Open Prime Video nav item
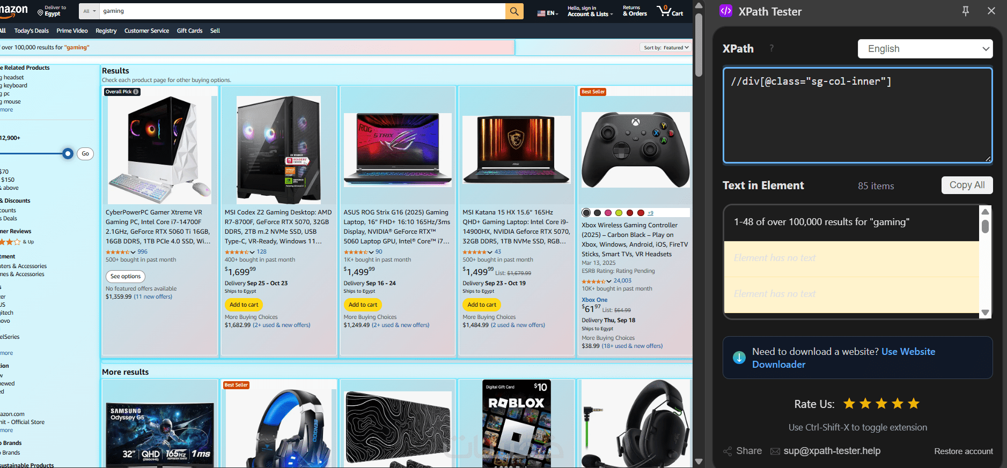Screen dimensions: 1007x468 pyautogui.click(x=72, y=31)
